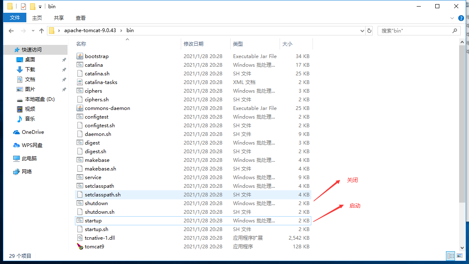Click the properties quick access toolbar icon
469x264 pixels.
23,6
